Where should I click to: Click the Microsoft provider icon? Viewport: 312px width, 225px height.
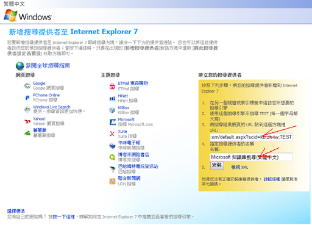(113, 122)
